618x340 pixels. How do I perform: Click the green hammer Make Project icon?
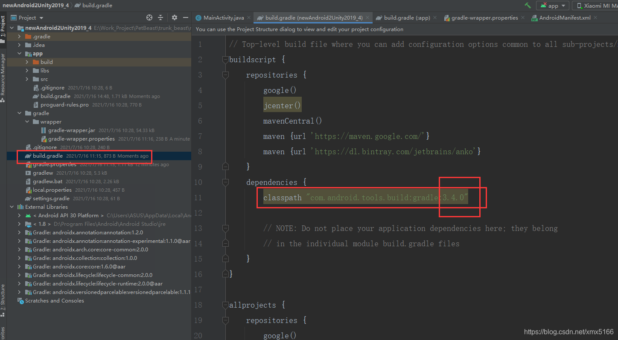click(528, 6)
